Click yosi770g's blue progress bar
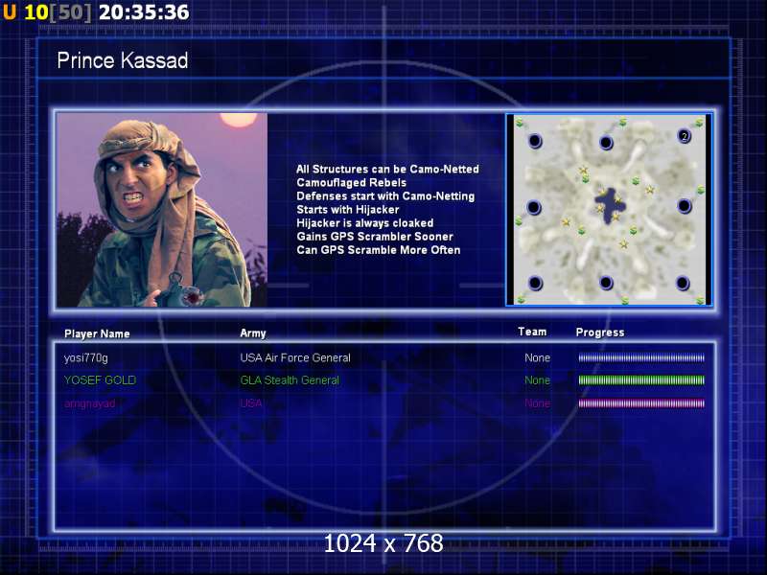Viewport: 767px width, 575px height. click(641, 357)
